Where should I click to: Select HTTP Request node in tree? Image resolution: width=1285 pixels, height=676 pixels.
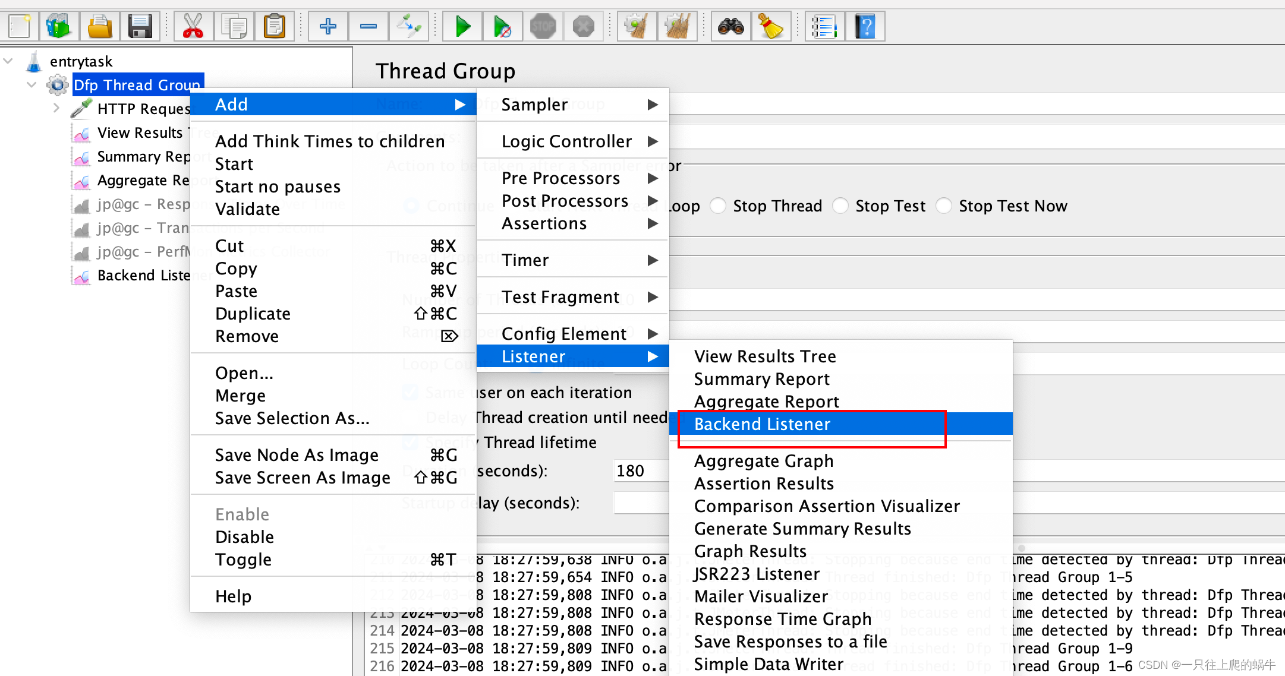(x=144, y=109)
